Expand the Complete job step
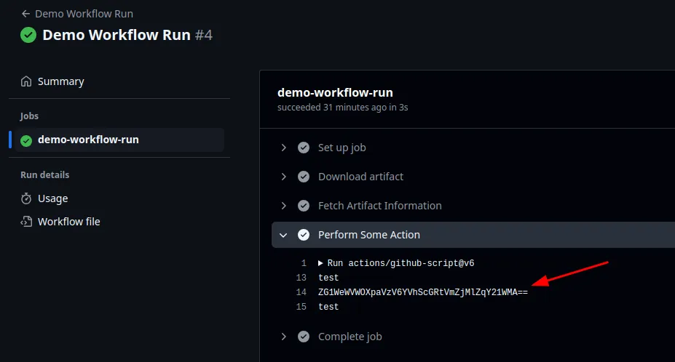Screen dimensions: 675x362 (x=283, y=337)
